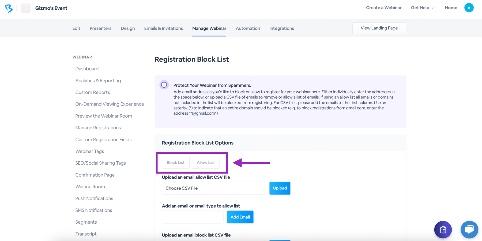Open Waiting Room settings in the sidebar
Screen dimensions: 482x241
90,186
